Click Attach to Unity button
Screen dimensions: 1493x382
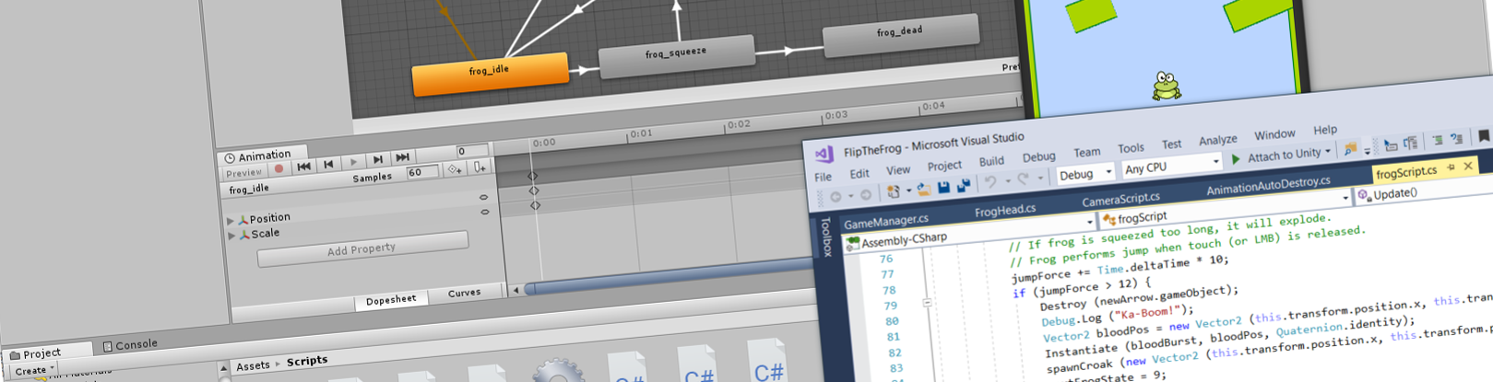point(1281,156)
